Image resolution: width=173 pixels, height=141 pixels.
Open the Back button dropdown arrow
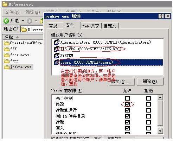(23, 21)
